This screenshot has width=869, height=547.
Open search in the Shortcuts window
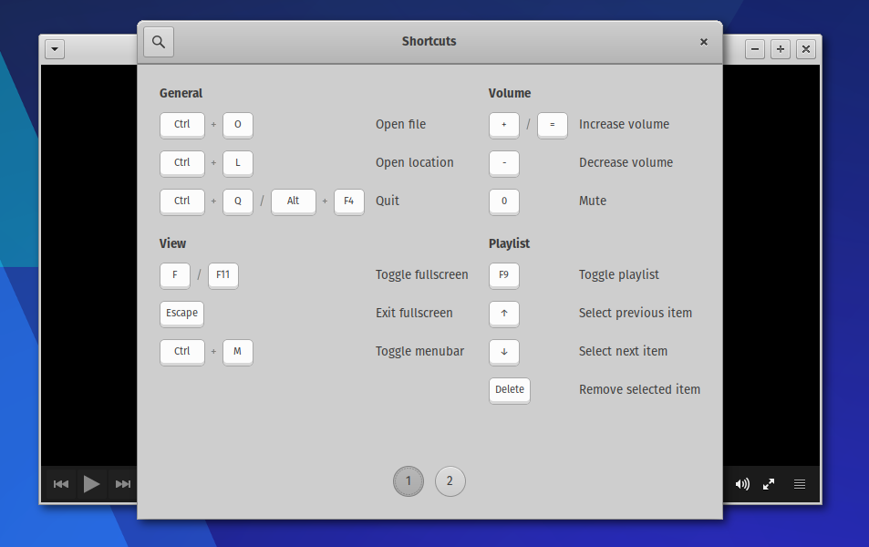click(158, 41)
